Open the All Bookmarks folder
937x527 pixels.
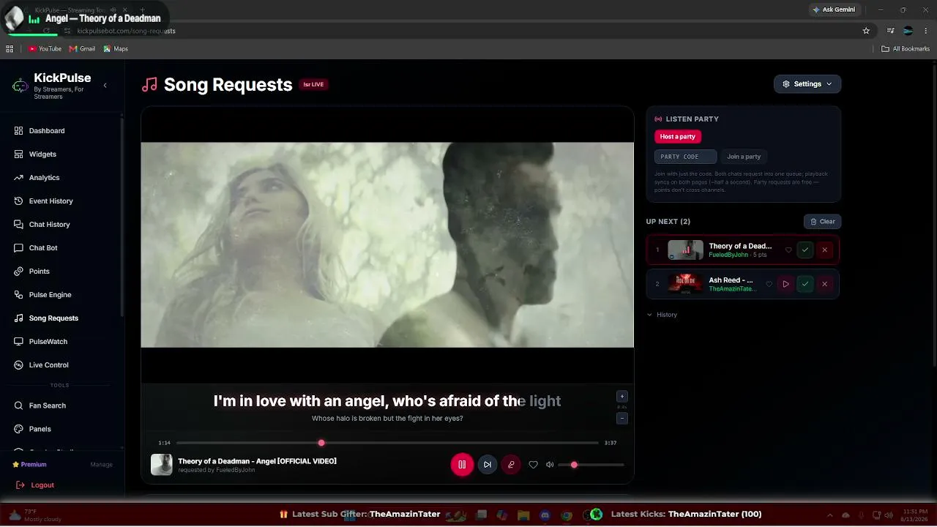tap(906, 49)
